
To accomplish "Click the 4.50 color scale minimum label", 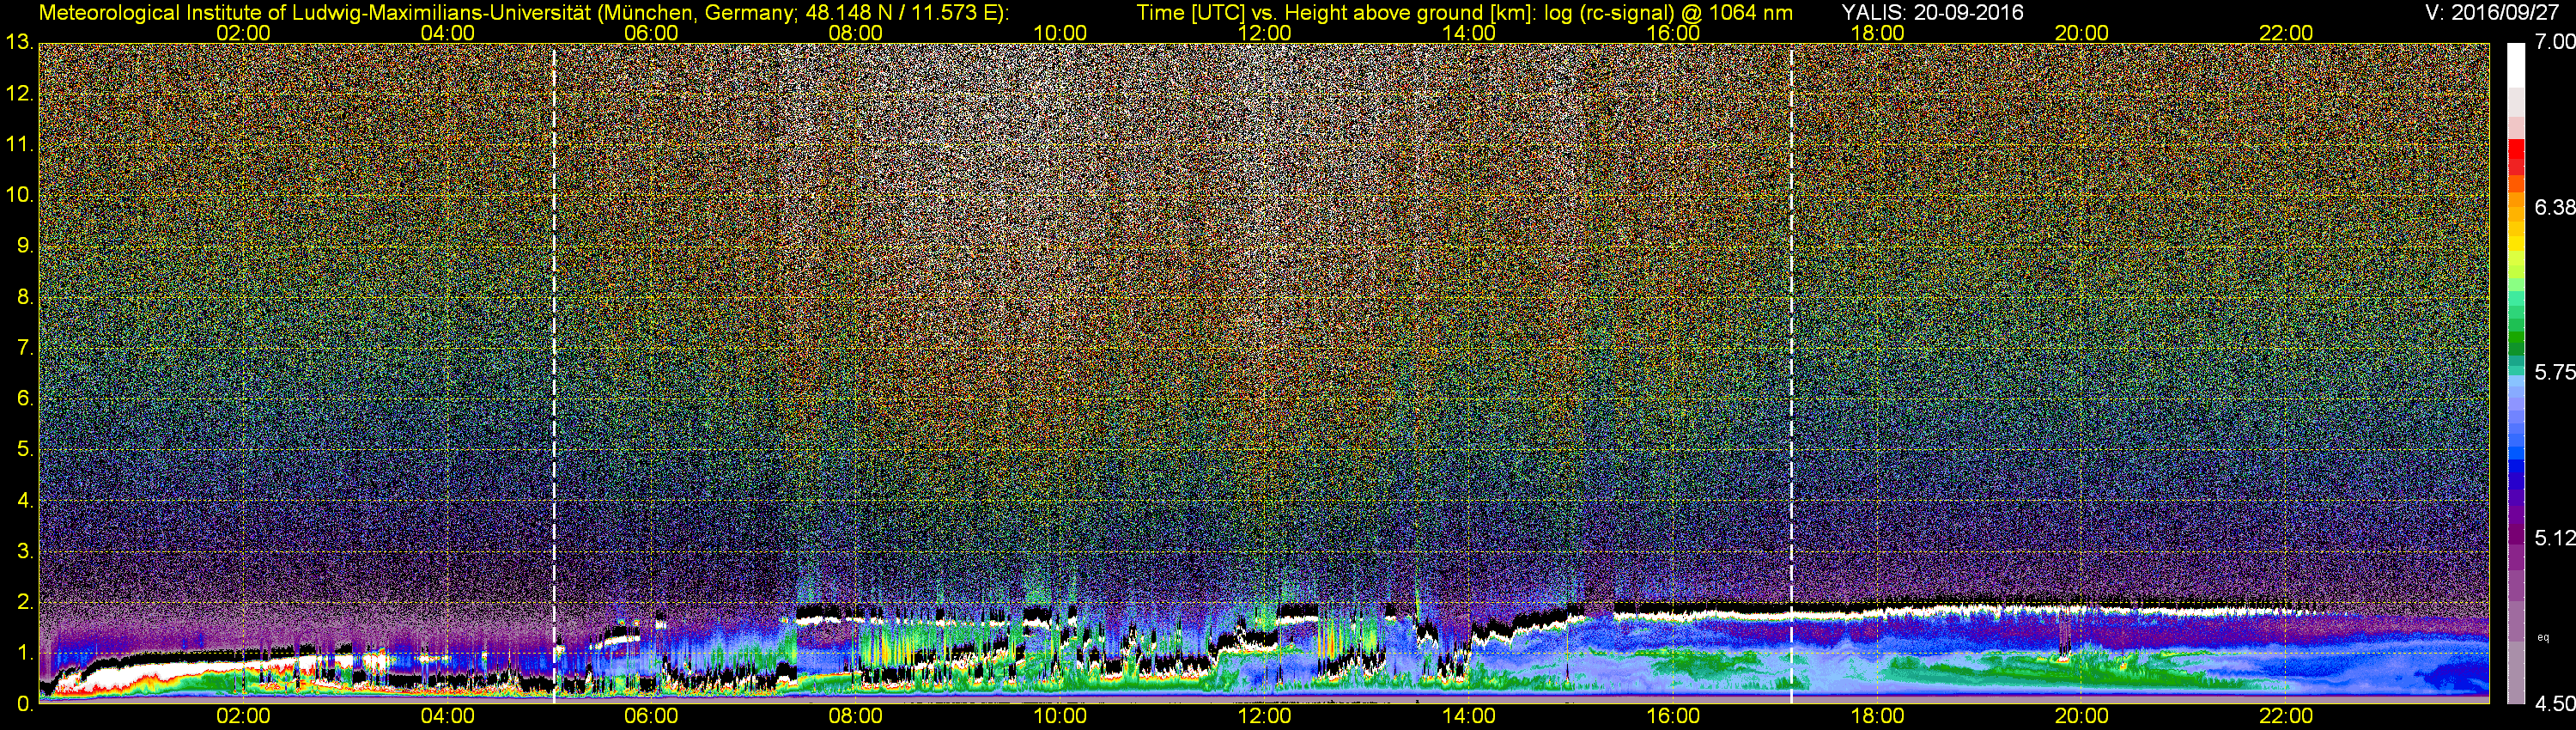I will [x=2554, y=704].
